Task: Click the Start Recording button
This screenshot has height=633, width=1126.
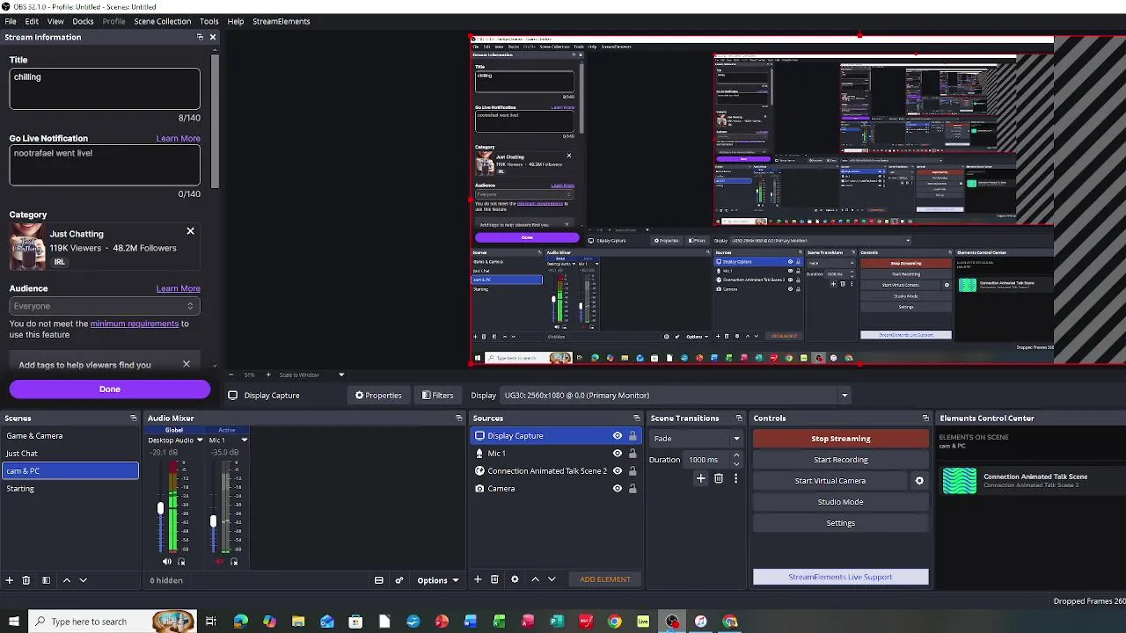Action: [x=841, y=460]
